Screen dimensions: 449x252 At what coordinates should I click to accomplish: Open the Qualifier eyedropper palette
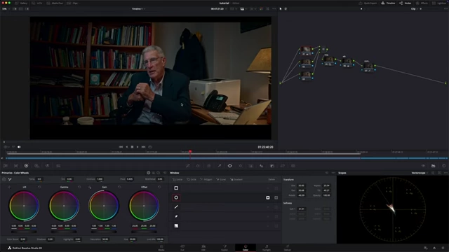tap(220, 166)
